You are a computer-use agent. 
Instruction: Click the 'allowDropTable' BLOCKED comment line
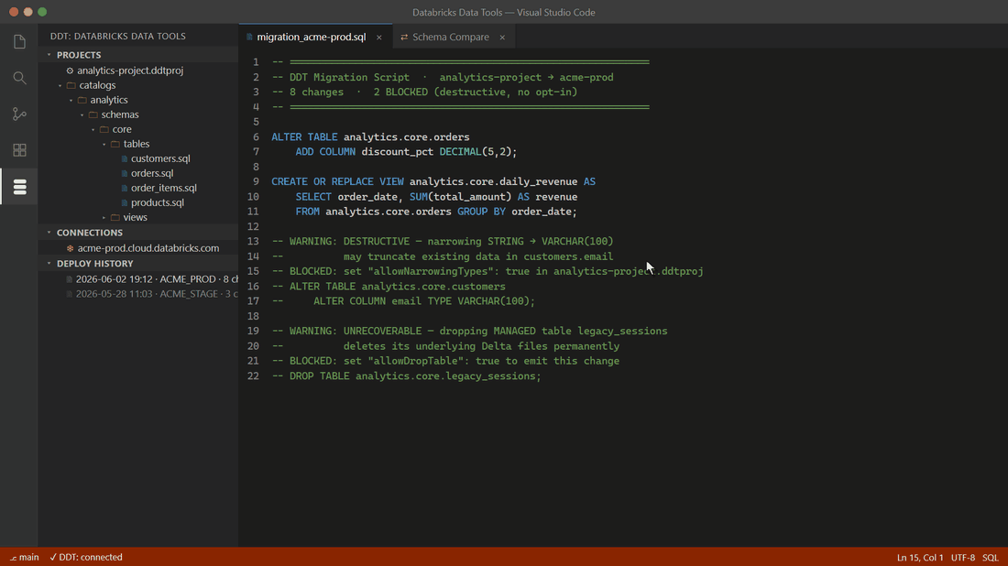[x=445, y=361]
